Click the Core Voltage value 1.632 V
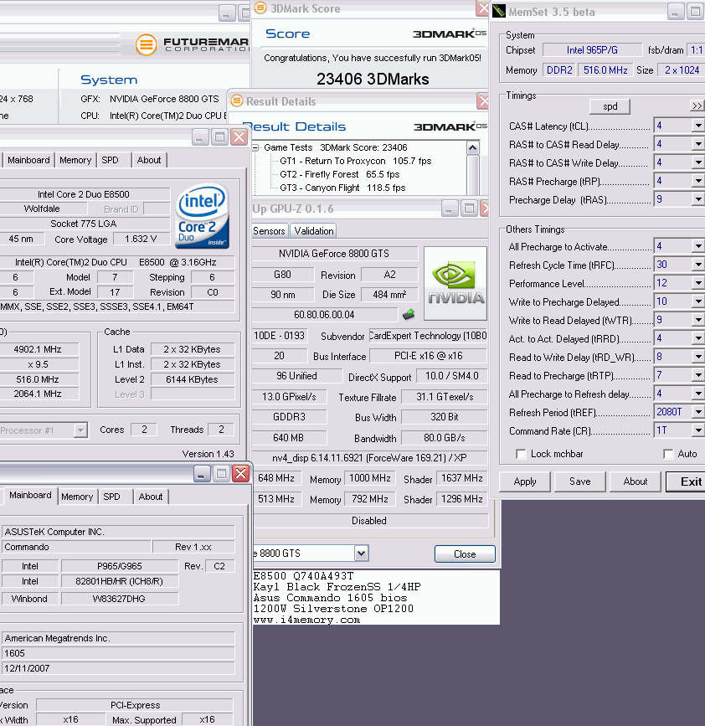Viewport: 705px width, 726px height. pos(141,239)
